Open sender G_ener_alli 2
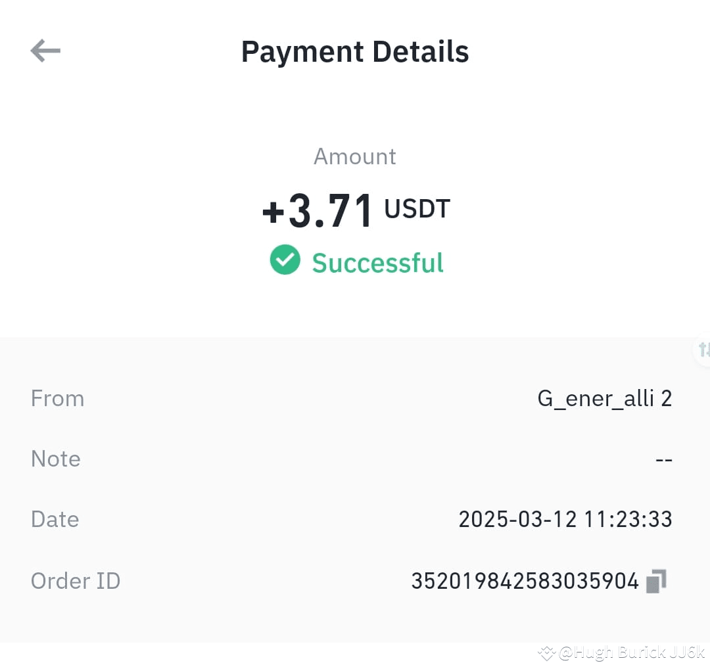The height and width of the screenshot is (667, 710). [605, 399]
